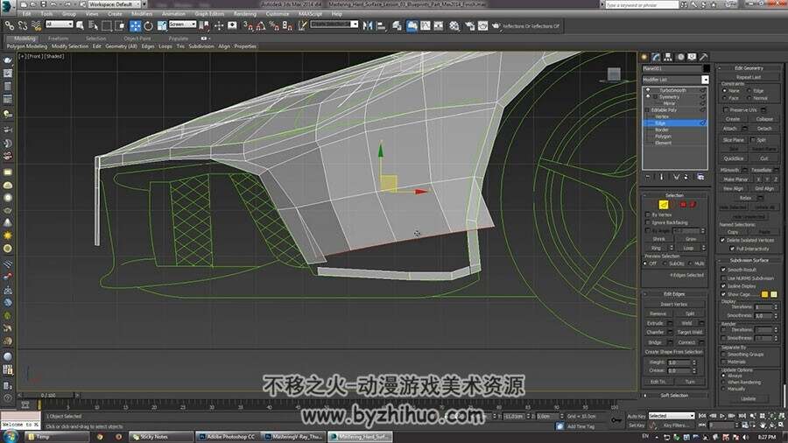Toggle the Window/Crossing selection icon
Viewport: 788px width, 443px height.
coord(120,25)
